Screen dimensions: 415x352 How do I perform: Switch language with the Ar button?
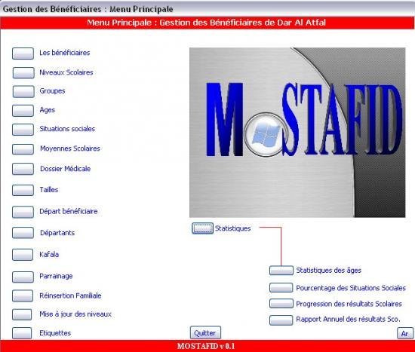tap(405, 333)
